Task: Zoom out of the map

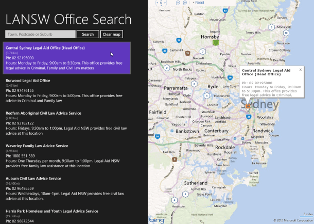Action: [x=178, y=3]
